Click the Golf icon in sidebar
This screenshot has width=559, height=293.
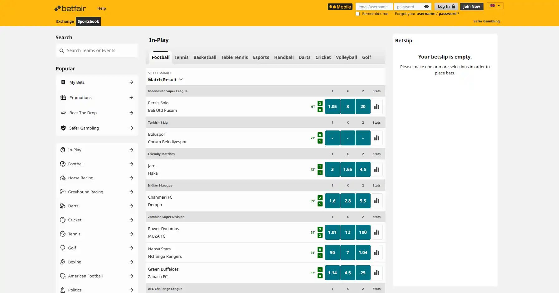(63, 248)
